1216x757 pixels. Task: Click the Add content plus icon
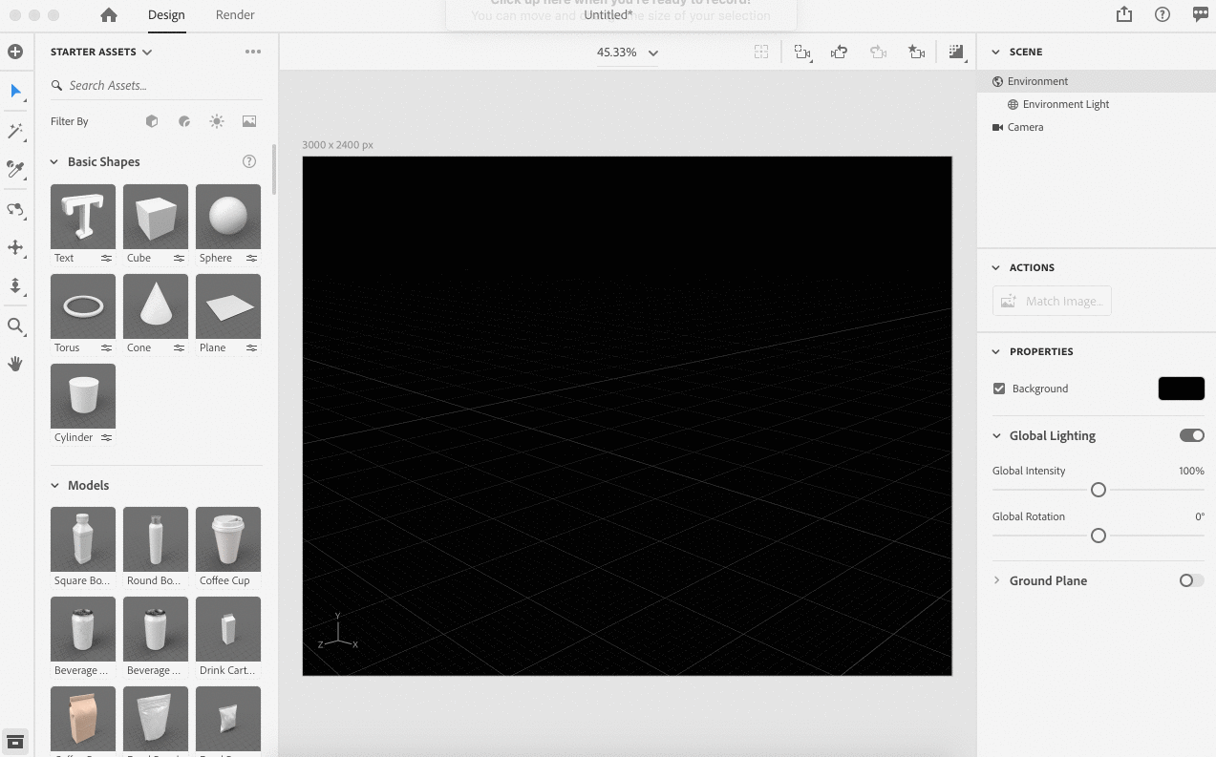[15, 52]
